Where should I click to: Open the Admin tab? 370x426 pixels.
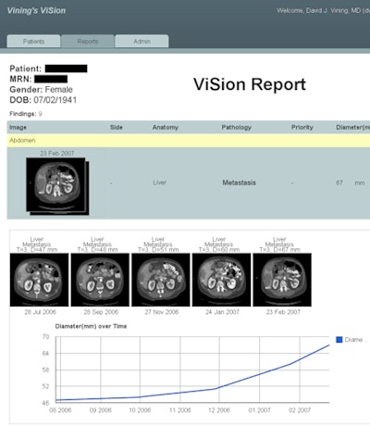(142, 41)
